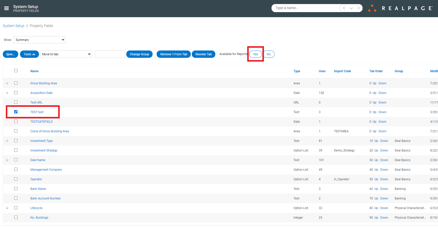The image size is (438, 228).
Task: Collapse the Tools menu
Action: tap(29, 54)
